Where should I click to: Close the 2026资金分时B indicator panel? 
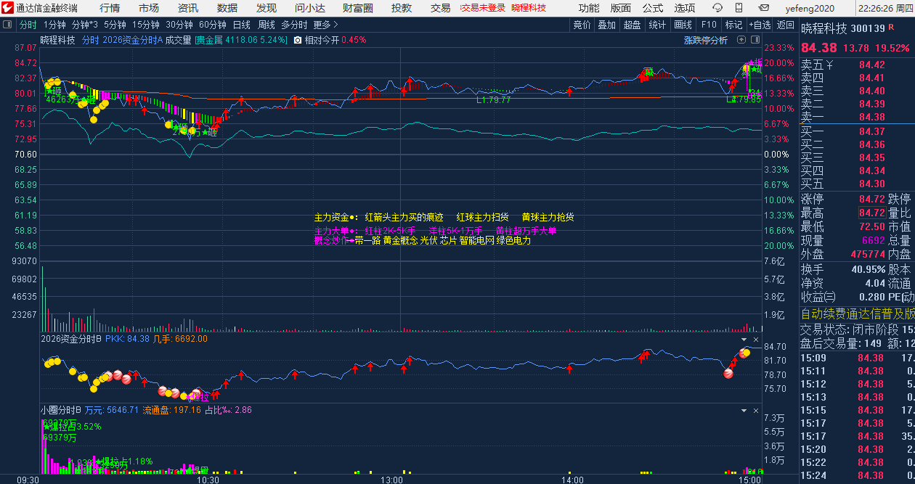pyautogui.click(x=755, y=339)
